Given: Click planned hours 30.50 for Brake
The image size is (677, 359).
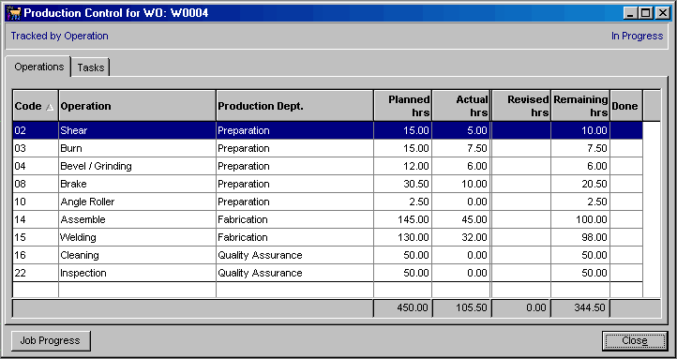Looking at the screenshot, I should click(403, 184).
